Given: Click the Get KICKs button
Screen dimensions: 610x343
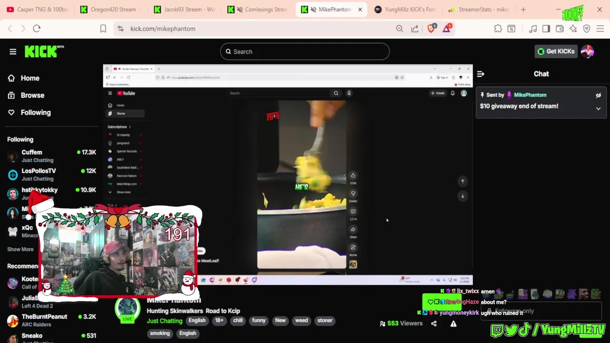Looking at the screenshot, I should click(x=556, y=51).
